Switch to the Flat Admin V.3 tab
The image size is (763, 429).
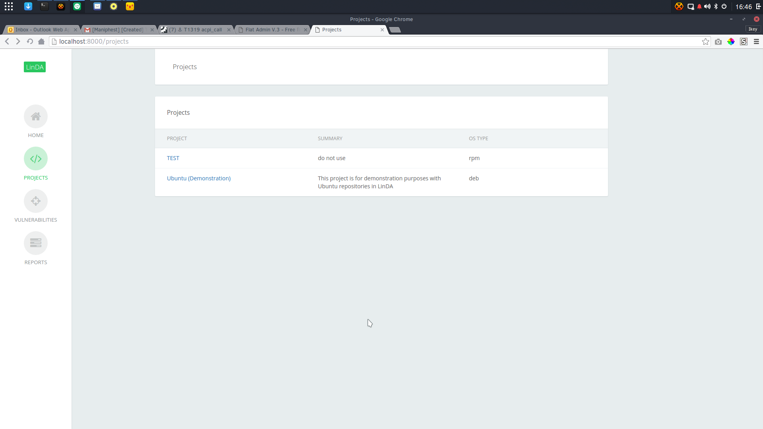point(271,30)
